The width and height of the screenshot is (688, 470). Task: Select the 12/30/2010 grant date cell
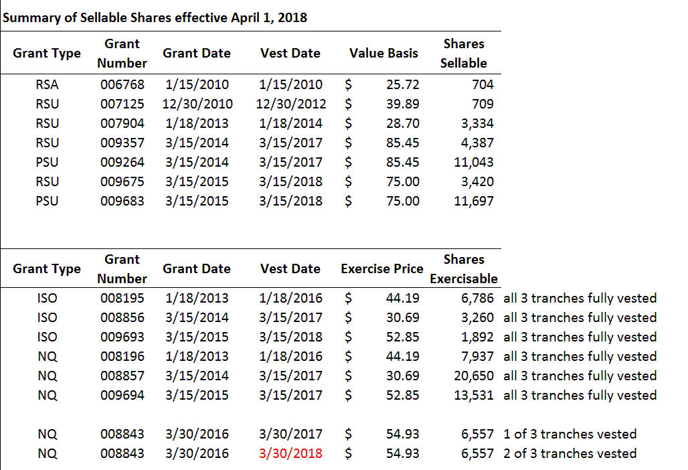pyautogui.click(x=197, y=104)
